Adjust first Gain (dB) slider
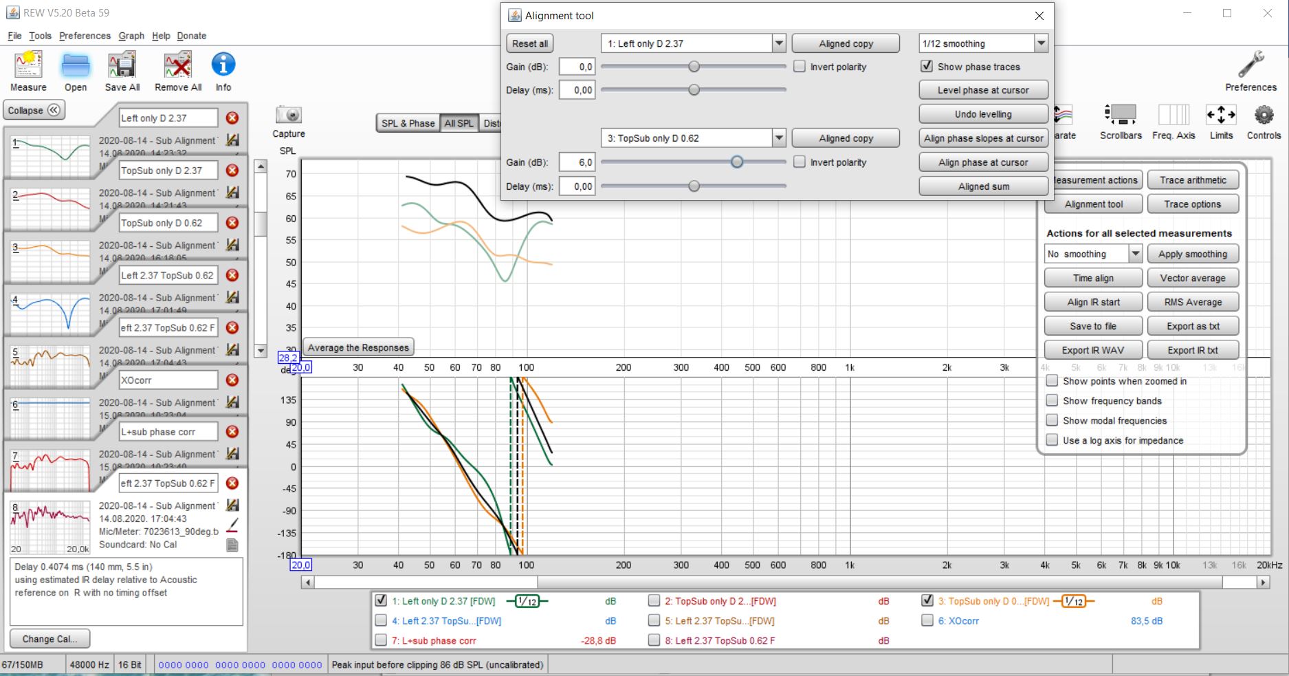Image resolution: width=1289 pixels, height=676 pixels. (x=694, y=67)
